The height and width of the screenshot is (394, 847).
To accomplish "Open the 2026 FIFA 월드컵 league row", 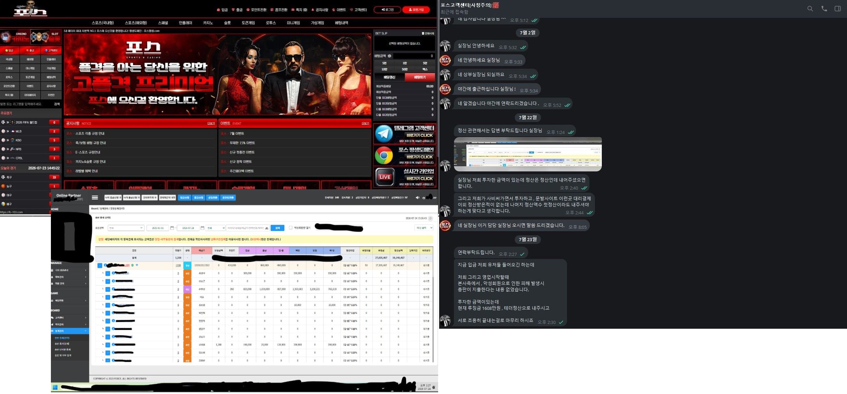I will (30, 122).
